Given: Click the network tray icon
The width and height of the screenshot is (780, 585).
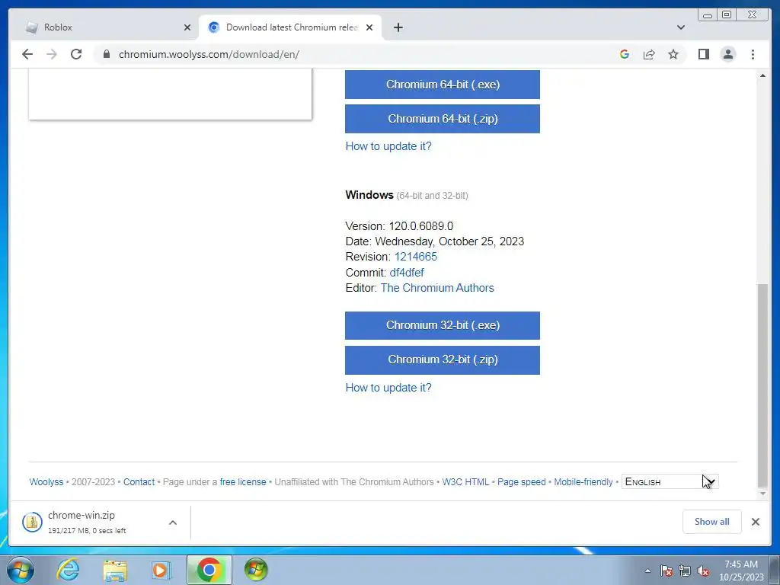Looking at the screenshot, I should [685, 571].
